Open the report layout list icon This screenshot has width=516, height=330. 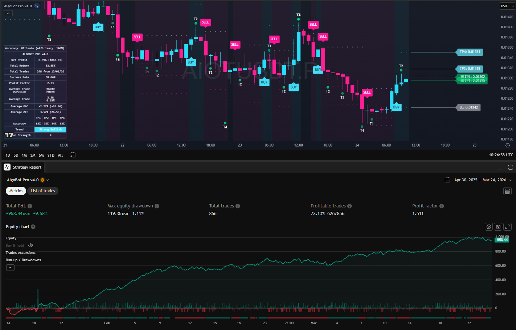click(x=507, y=191)
